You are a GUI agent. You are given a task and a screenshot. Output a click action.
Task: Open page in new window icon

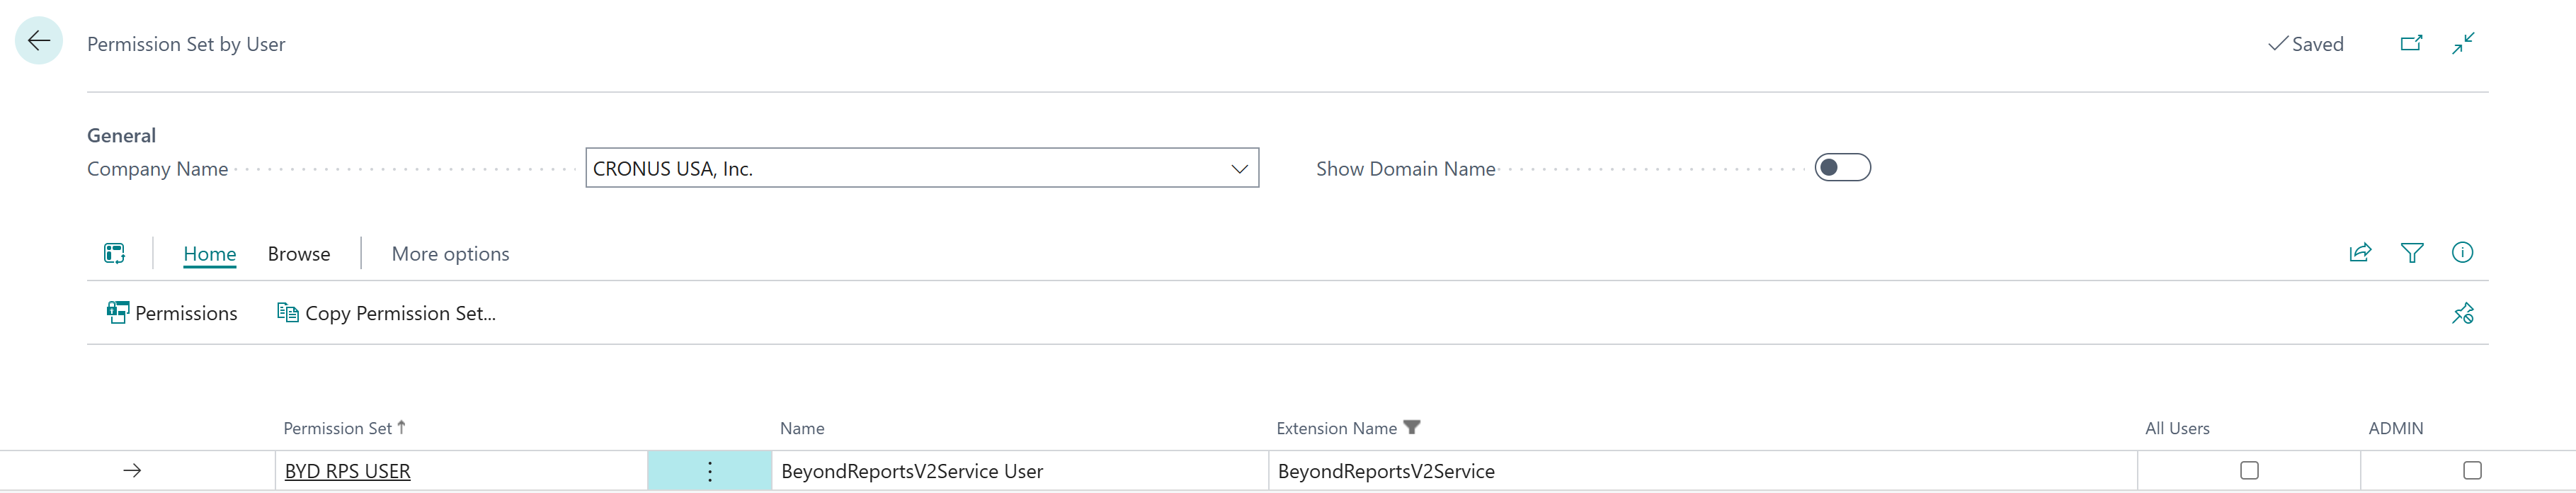pyautogui.click(x=2411, y=43)
